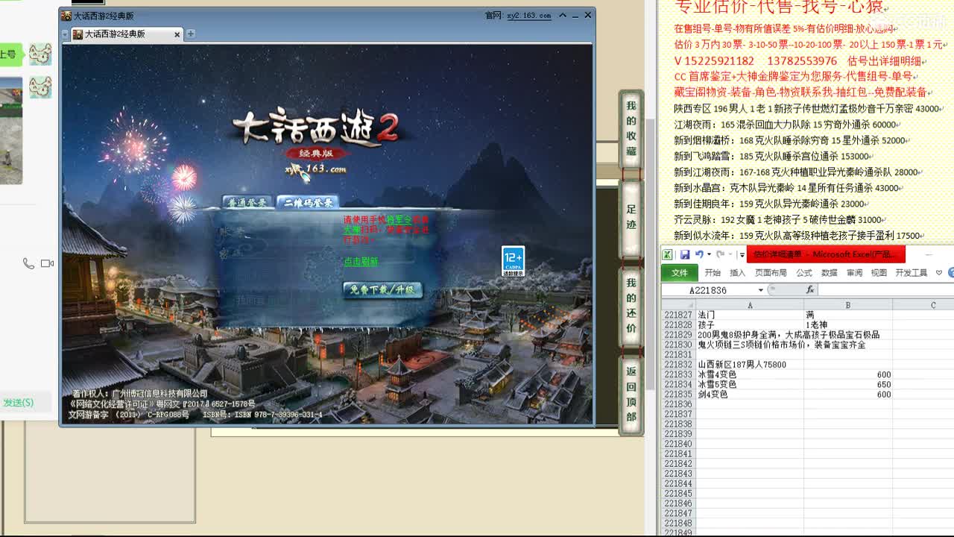
Task: Select column B header in Excel
Action: point(848,305)
